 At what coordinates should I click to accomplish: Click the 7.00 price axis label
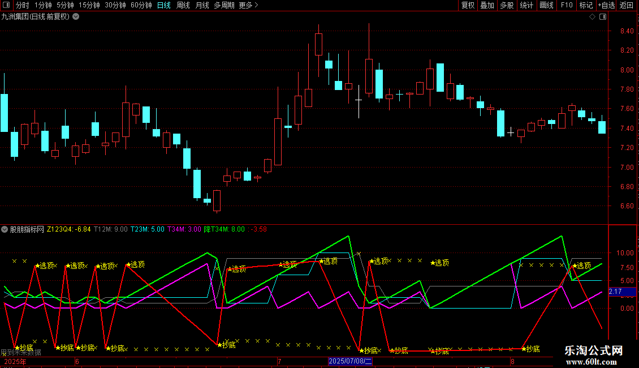coord(627,167)
